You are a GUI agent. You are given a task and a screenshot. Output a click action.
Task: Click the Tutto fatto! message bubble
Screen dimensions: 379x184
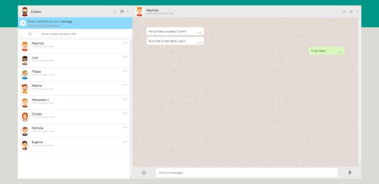pyautogui.click(x=326, y=51)
